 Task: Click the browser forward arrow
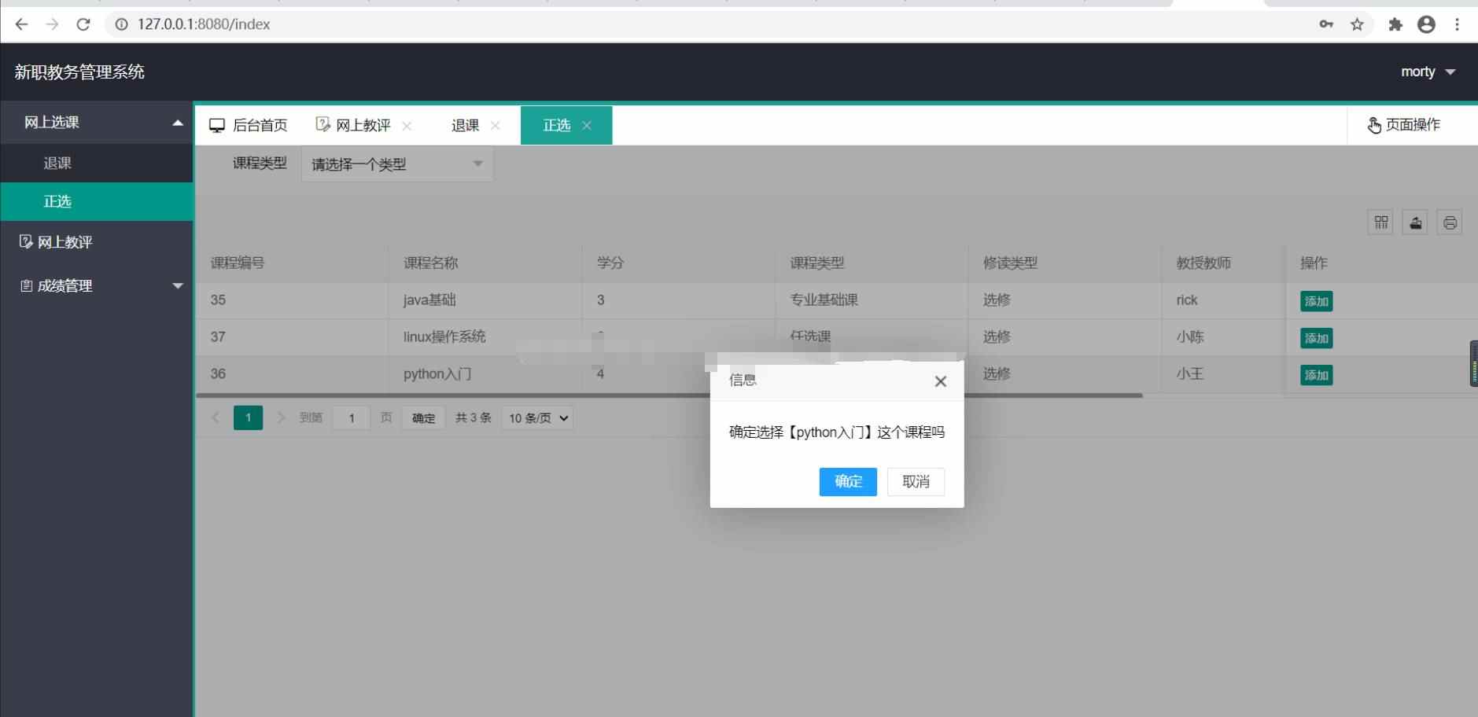click(x=52, y=24)
